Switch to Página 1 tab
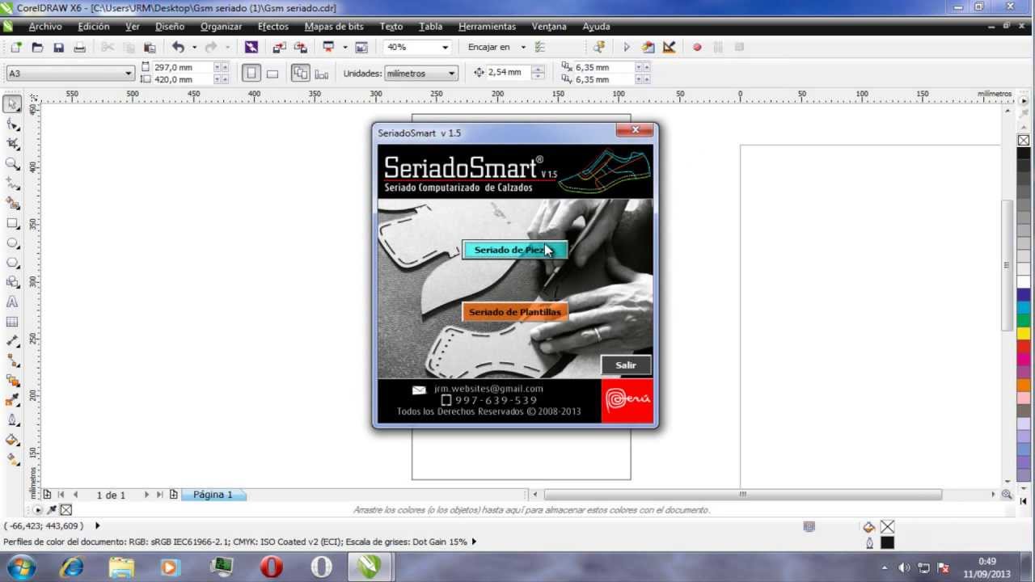 pyautogui.click(x=213, y=495)
